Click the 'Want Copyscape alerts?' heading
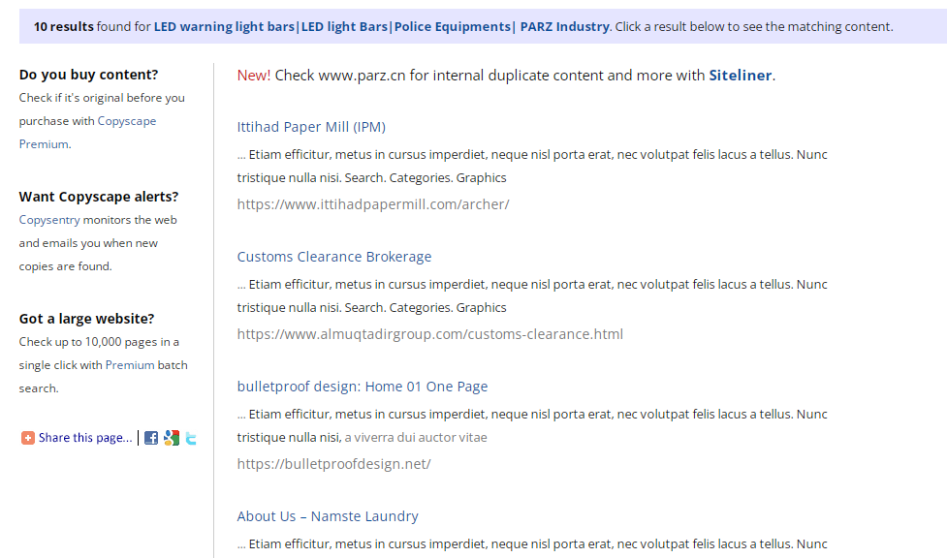The height and width of the screenshot is (558, 947). pos(99,197)
